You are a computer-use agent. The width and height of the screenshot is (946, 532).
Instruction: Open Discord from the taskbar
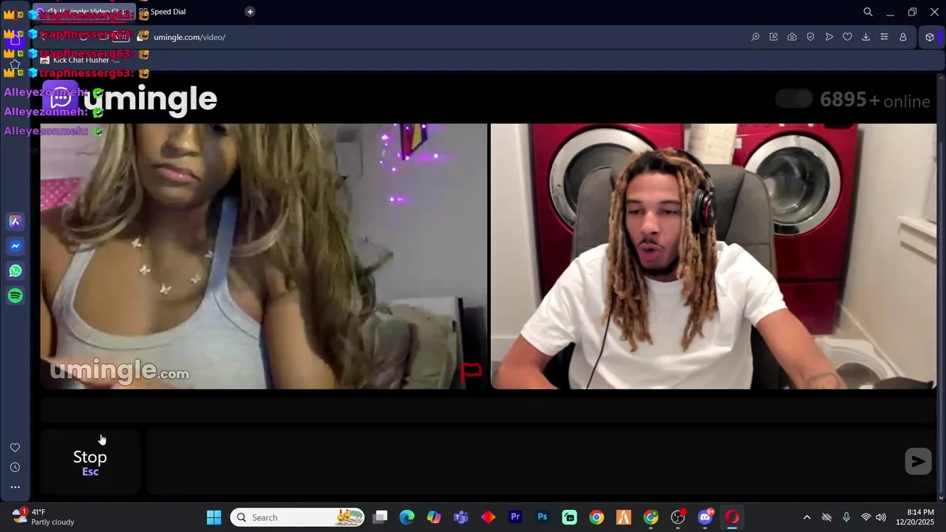pyautogui.click(x=705, y=517)
